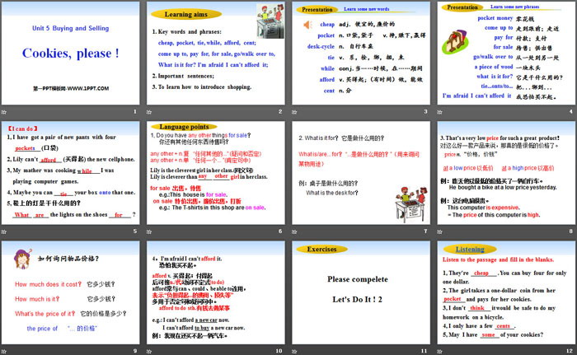Click the animation star icon under slide 6
577x355 pixels.
coord(149,231)
